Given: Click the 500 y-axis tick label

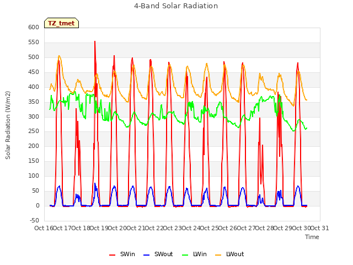Looking at the screenshot, I should [x=34, y=57].
